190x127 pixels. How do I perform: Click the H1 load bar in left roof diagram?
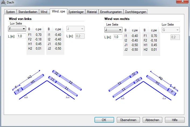pyautogui.click(x=33, y=82)
